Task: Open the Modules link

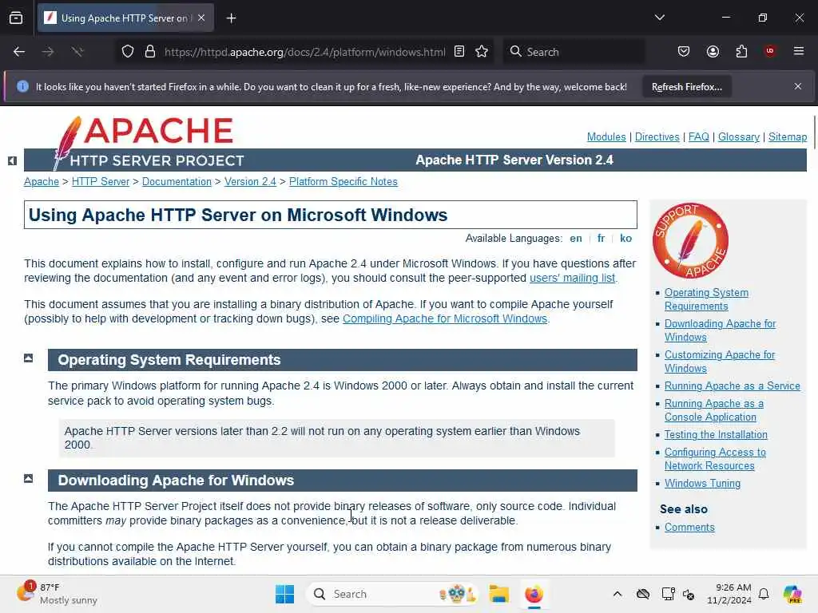Action: [606, 136]
